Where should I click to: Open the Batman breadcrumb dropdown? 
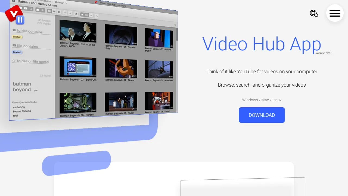click(59, 2)
